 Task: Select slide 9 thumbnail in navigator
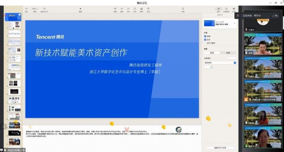[14, 83]
